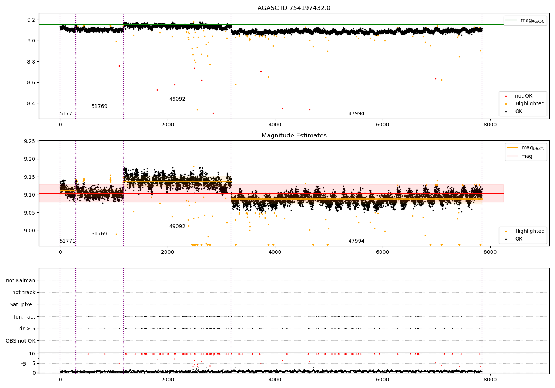Click the 8.4 y-tick in top plot
Screen dimensions: 555x388
point(31,103)
